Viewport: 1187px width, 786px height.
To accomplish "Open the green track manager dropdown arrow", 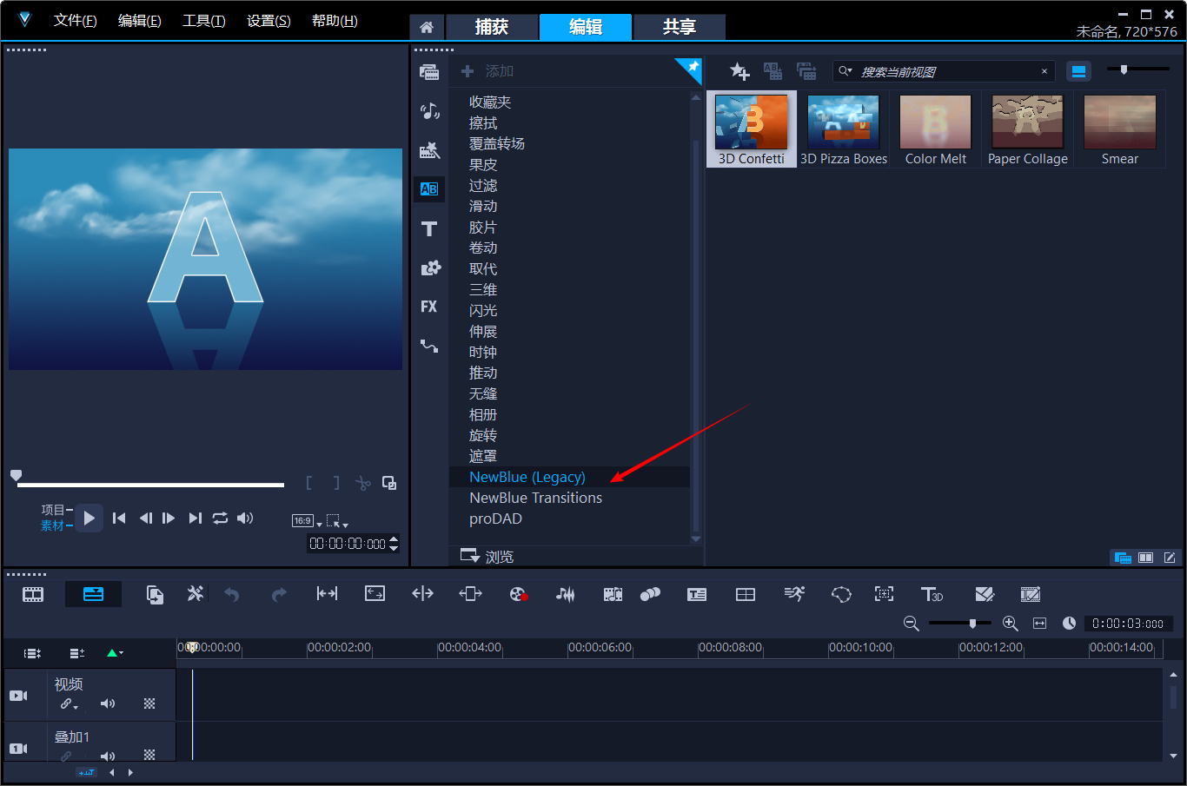I will (115, 653).
